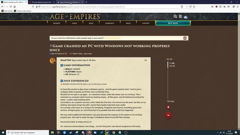Click the Age of Empires logo
Screen dimensions: 240x135
point(75,16)
